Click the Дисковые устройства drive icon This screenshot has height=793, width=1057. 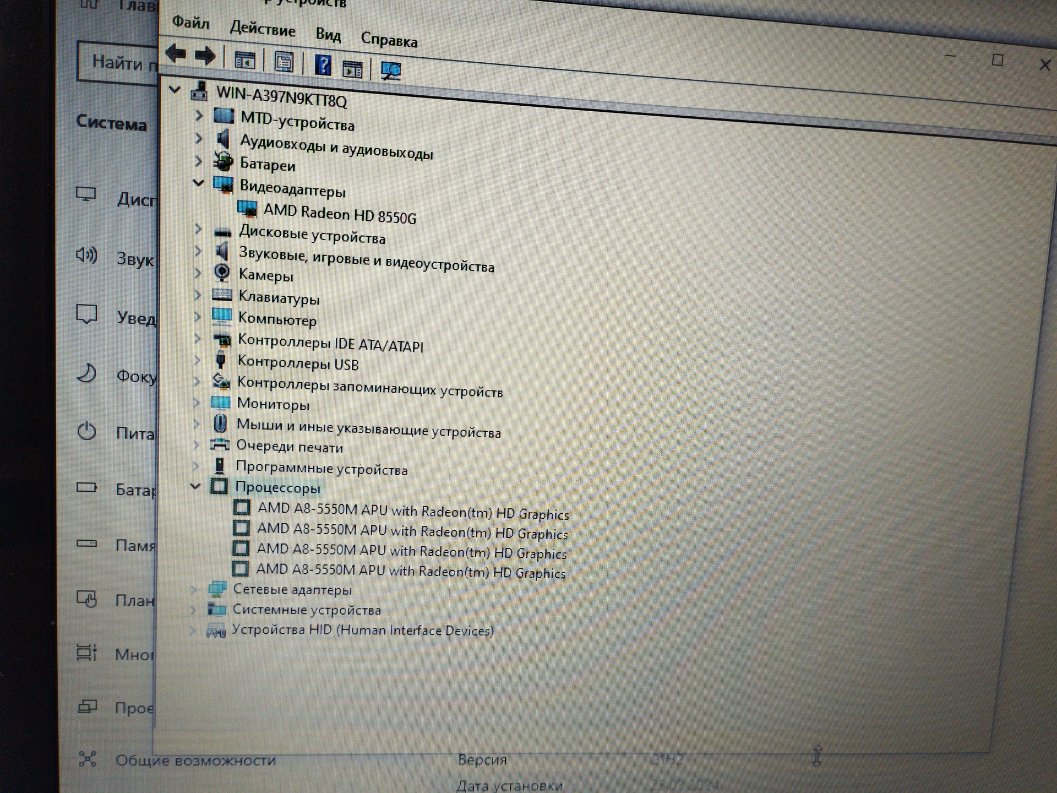point(222,232)
